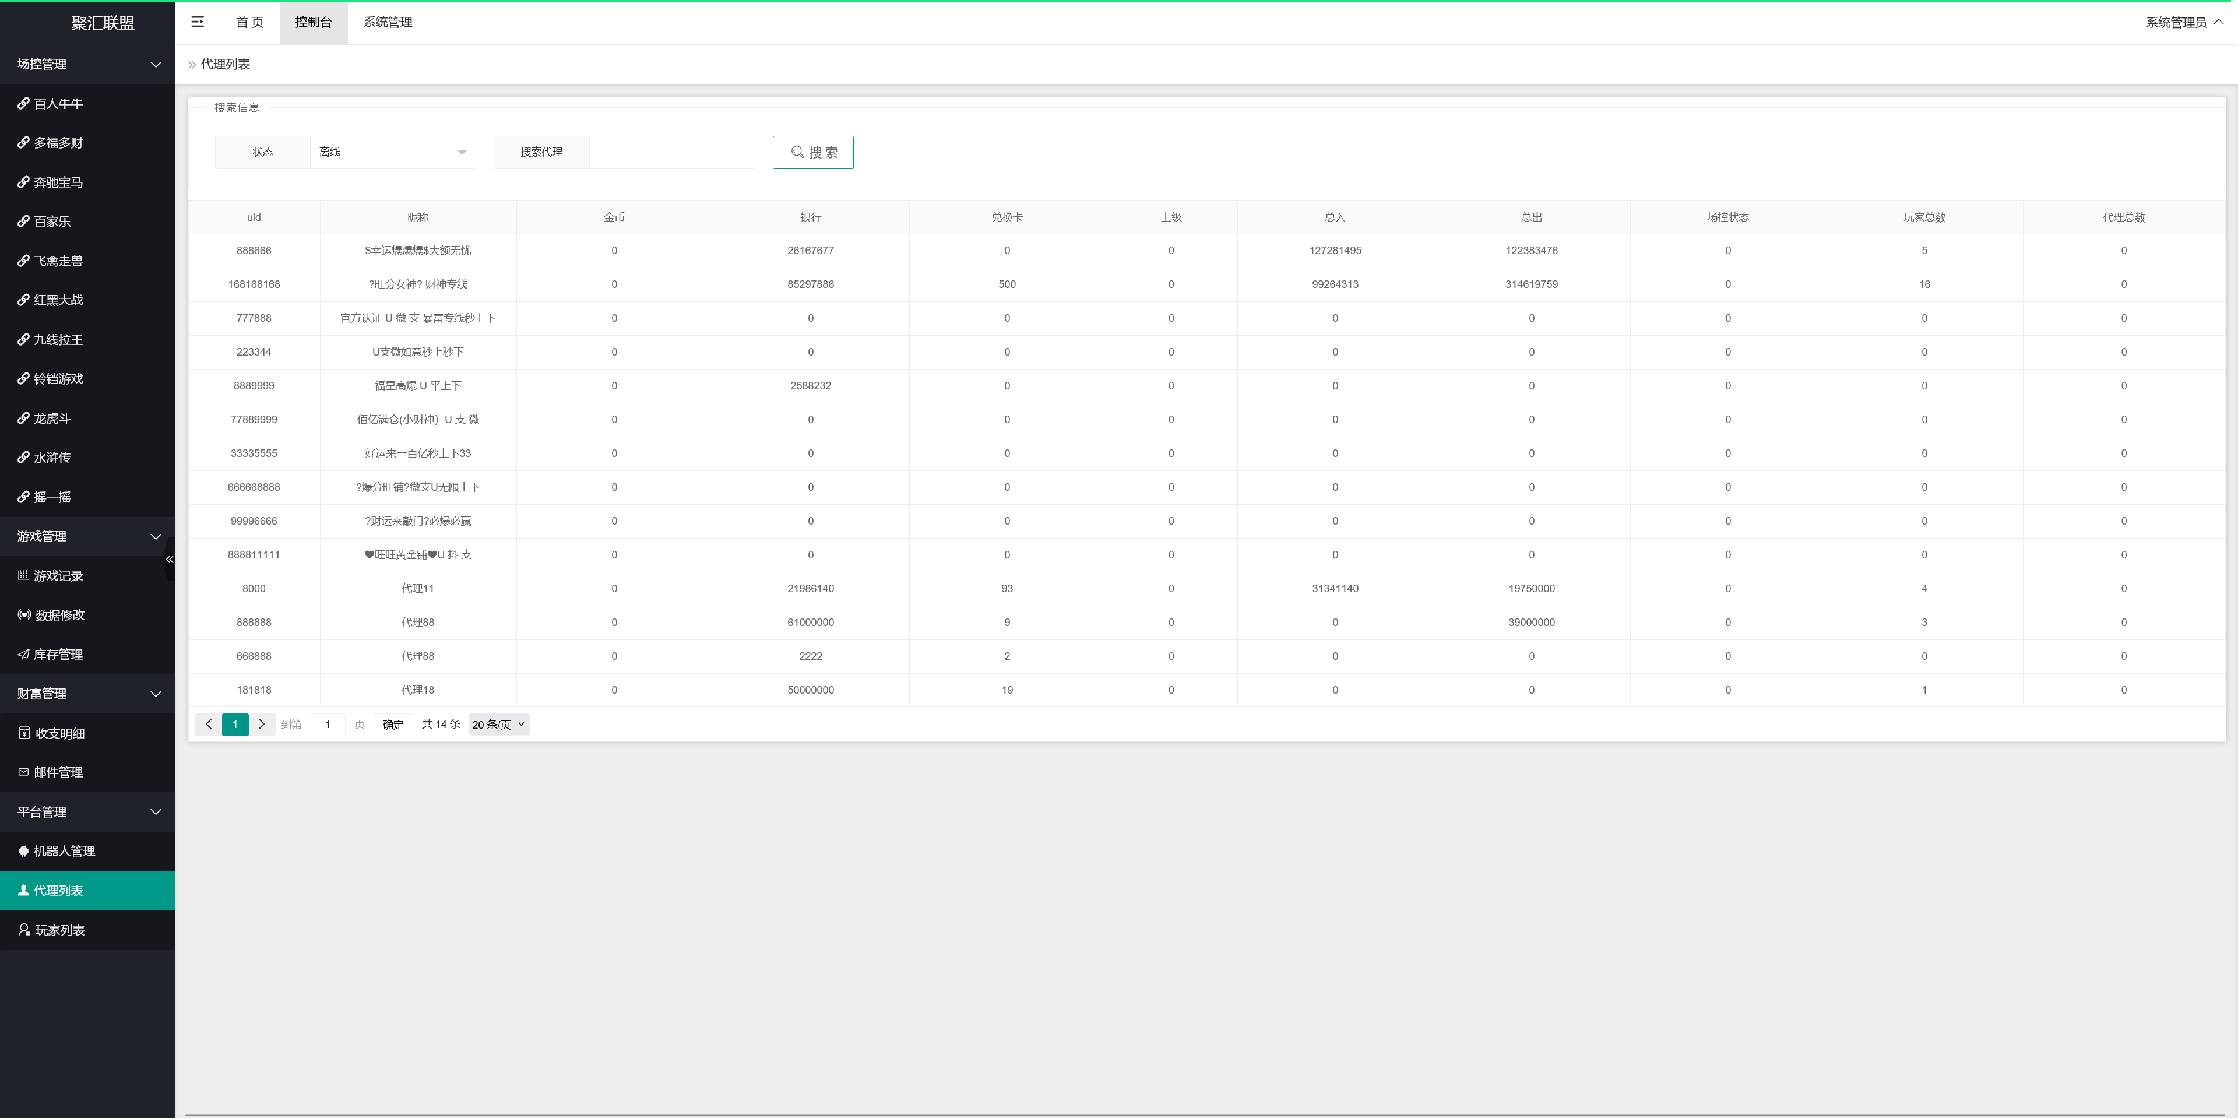This screenshot has width=2238, height=1118.
Task: Expand the 系统管理员 user menu
Action: tap(2183, 23)
